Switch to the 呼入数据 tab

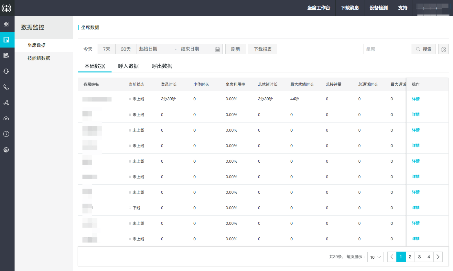128,66
